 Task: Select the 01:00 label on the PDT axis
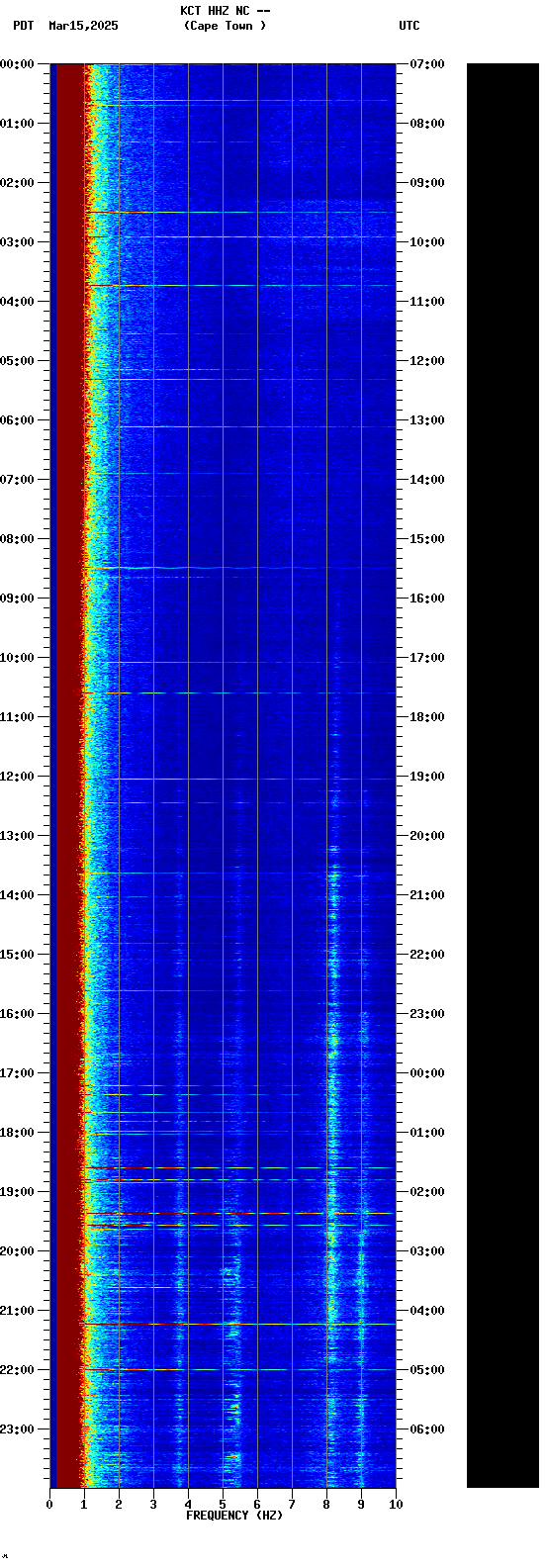click(x=17, y=124)
